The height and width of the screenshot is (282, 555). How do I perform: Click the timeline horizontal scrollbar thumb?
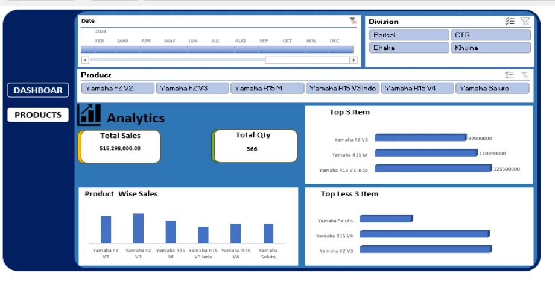click(x=306, y=60)
